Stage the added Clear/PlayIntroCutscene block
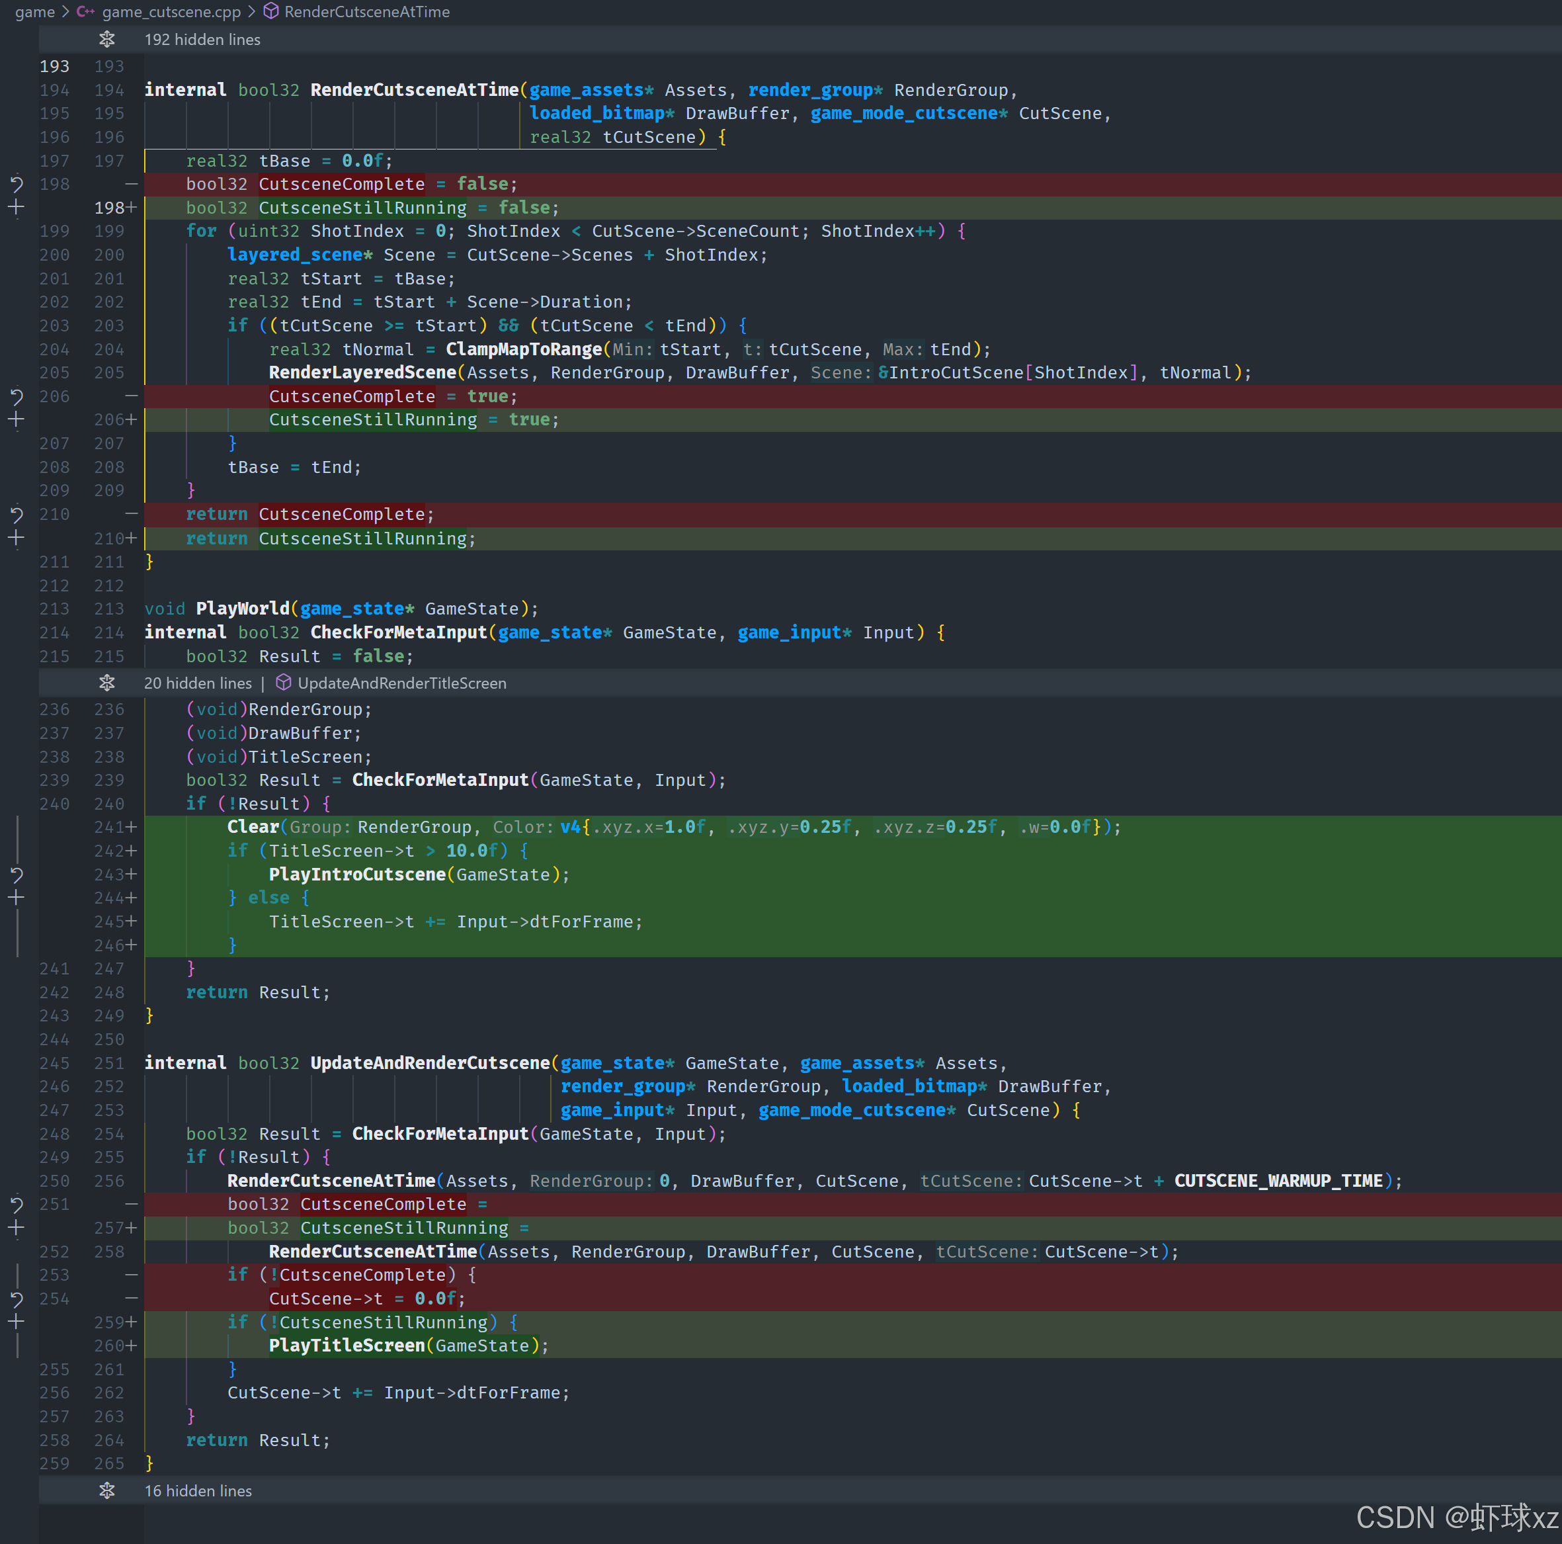The image size is (1562, 1544). pyautogui.click(x=16, y=898)
